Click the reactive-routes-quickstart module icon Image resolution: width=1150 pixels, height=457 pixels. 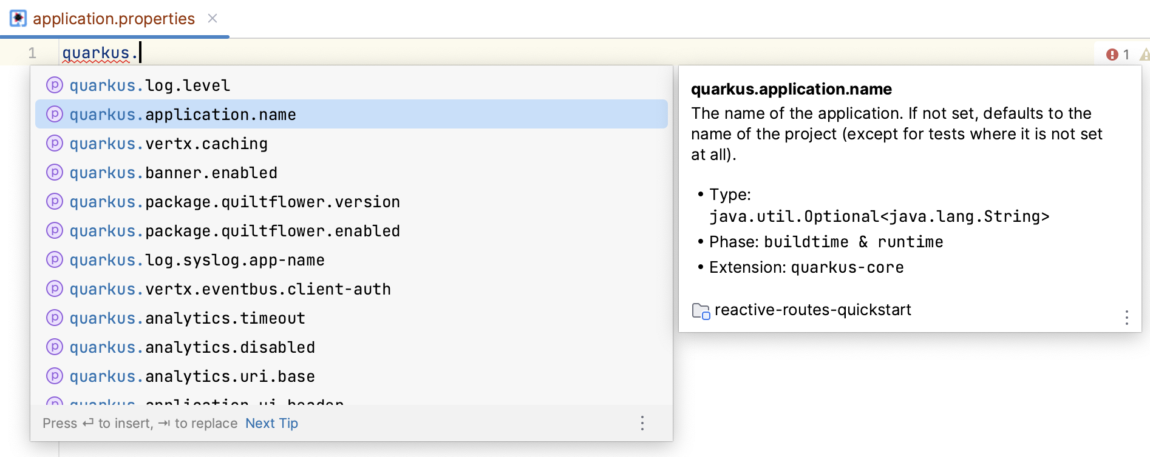[701, 311]
